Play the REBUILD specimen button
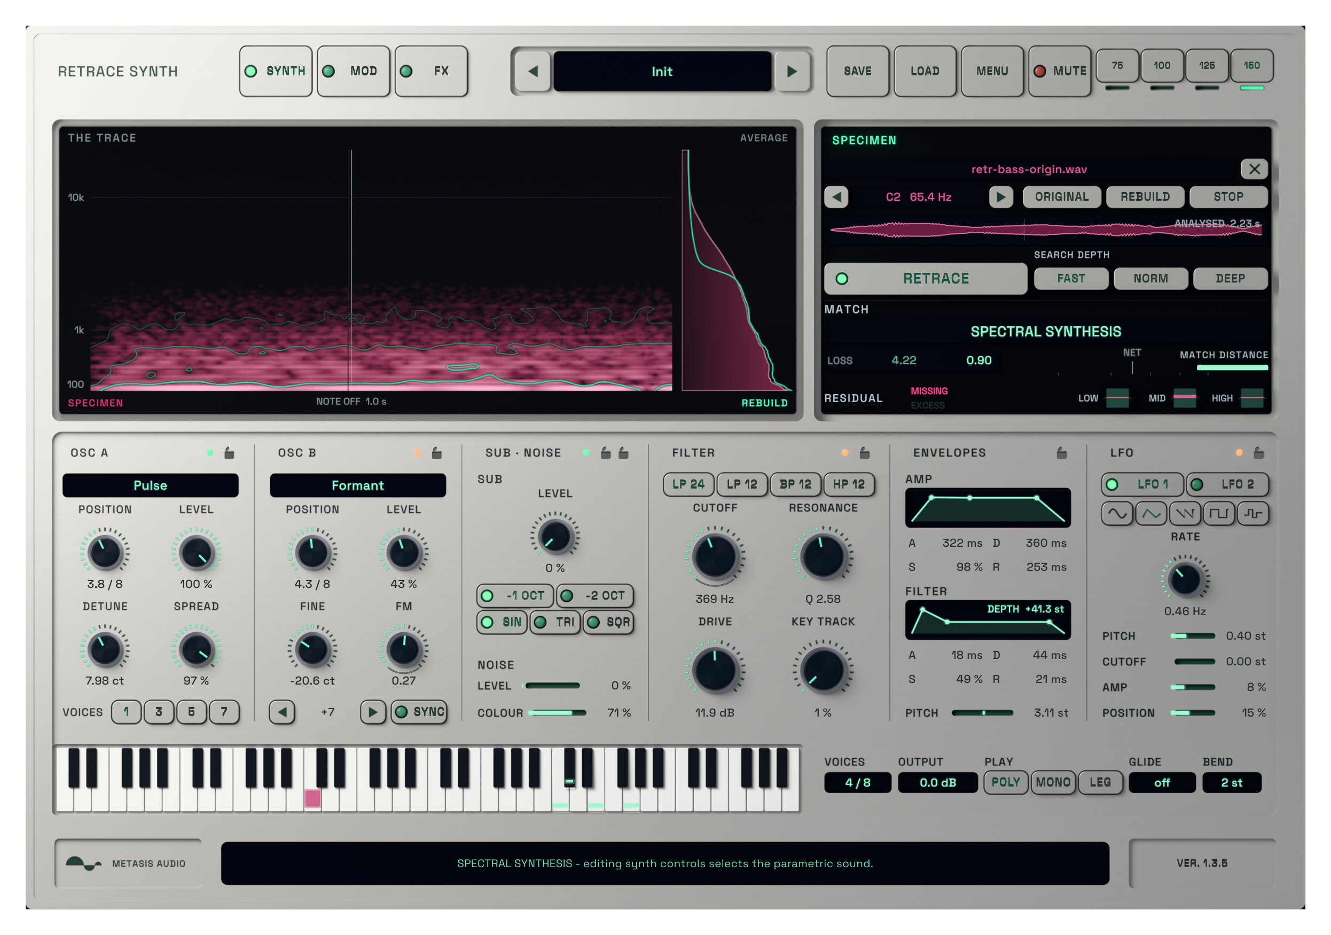 pos(1145,197)
